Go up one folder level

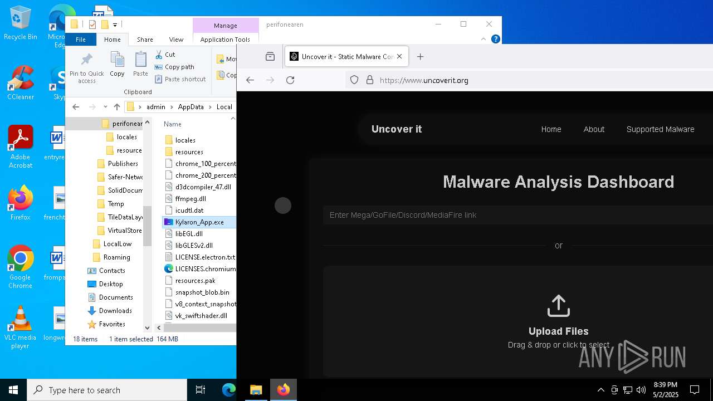[x=116, y=107]
